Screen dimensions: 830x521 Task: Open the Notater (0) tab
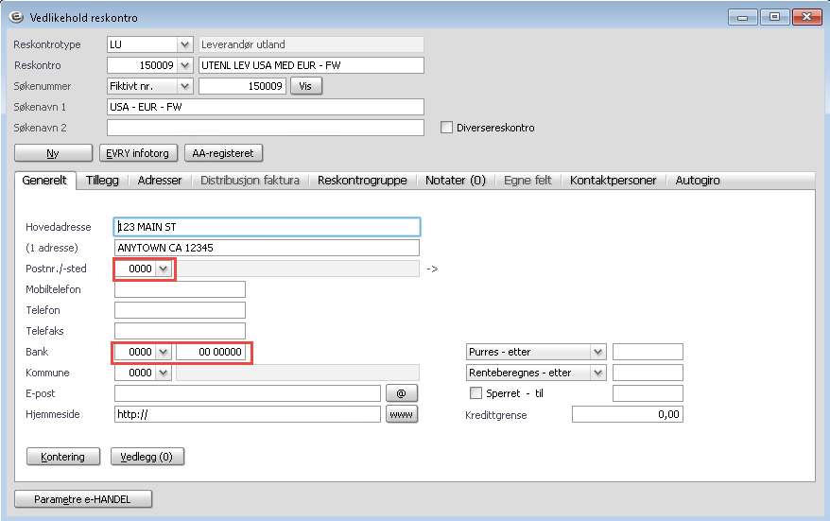(x=456, y=180)
